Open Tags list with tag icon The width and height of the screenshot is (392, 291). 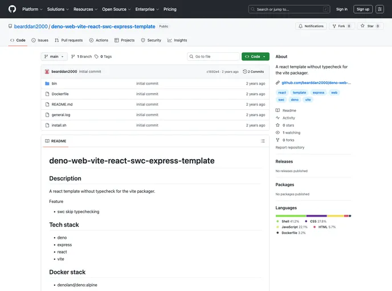coord(104,57)
